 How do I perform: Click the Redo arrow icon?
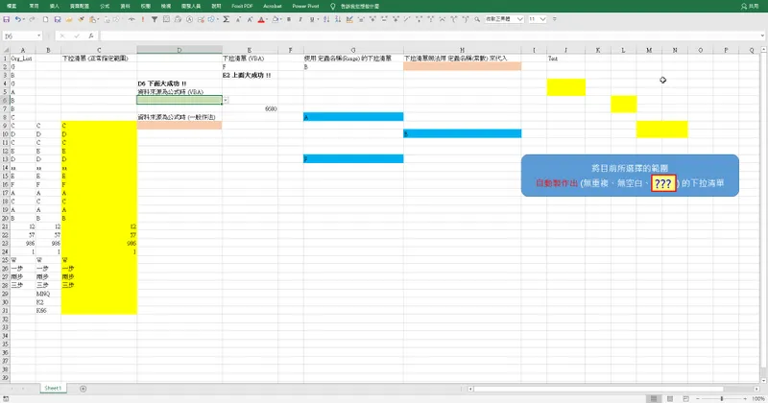(x=32, y=19)
